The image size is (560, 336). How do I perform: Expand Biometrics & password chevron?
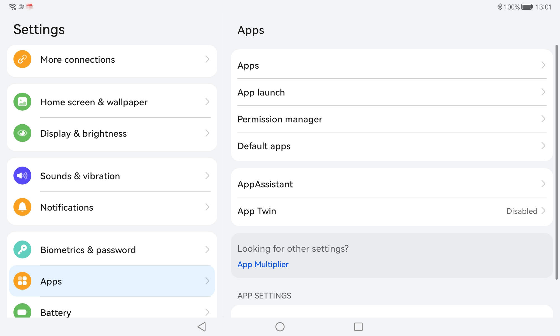[207, 249]
